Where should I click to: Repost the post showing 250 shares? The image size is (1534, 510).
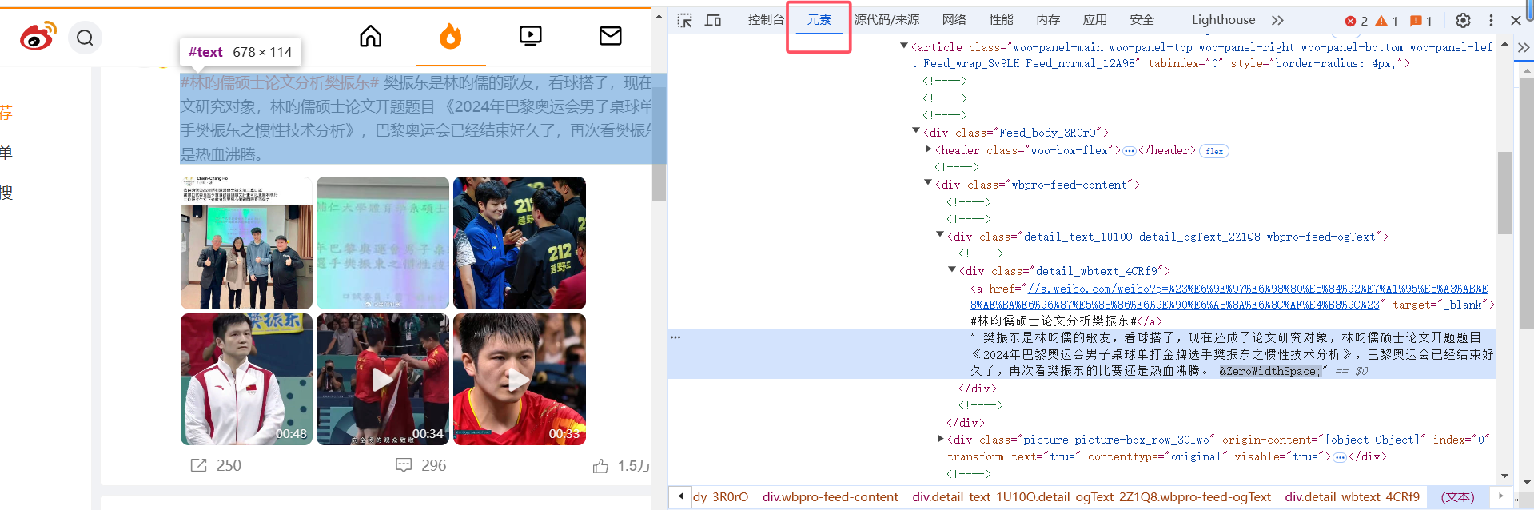click(x=198, y=465)
